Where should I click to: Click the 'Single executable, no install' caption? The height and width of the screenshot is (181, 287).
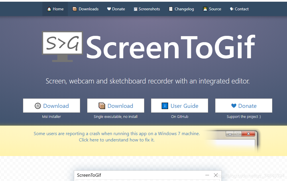tap(116, 117)
